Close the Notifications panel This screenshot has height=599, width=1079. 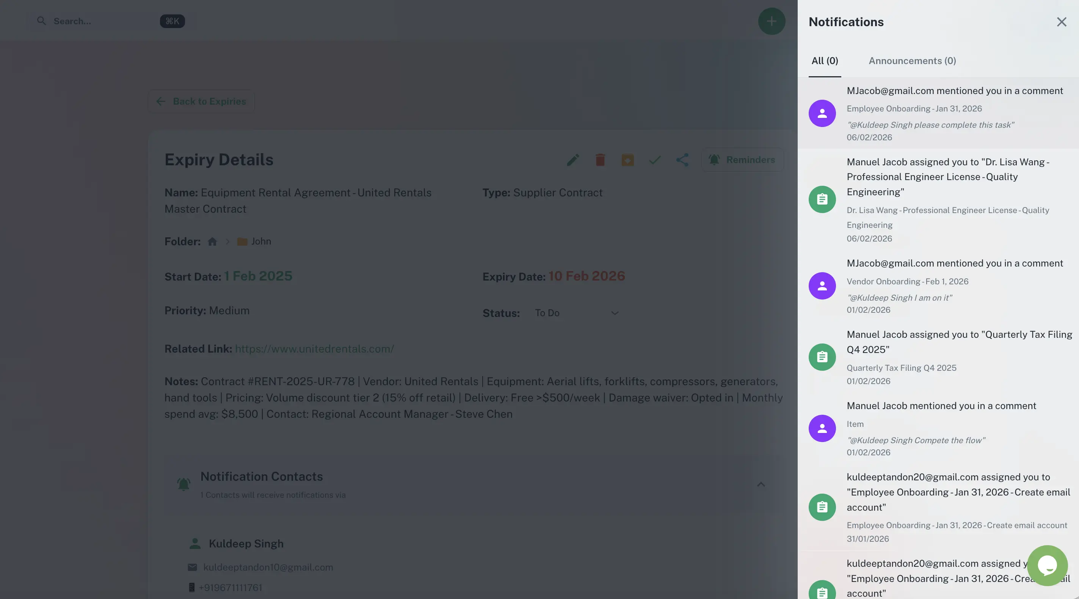(x=1062, y=22)
